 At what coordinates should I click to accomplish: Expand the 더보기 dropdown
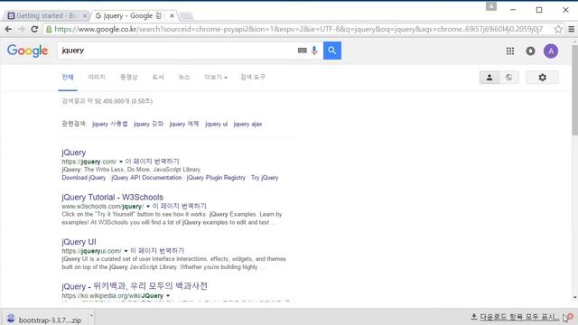coord(216,77)
